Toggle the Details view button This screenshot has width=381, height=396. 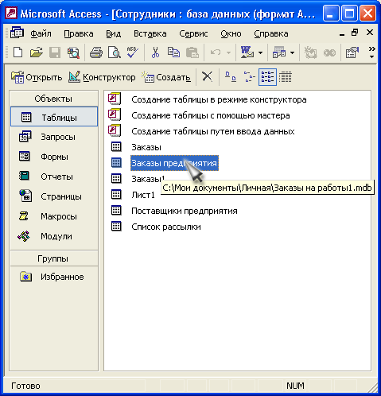click(x=286, y=77)
